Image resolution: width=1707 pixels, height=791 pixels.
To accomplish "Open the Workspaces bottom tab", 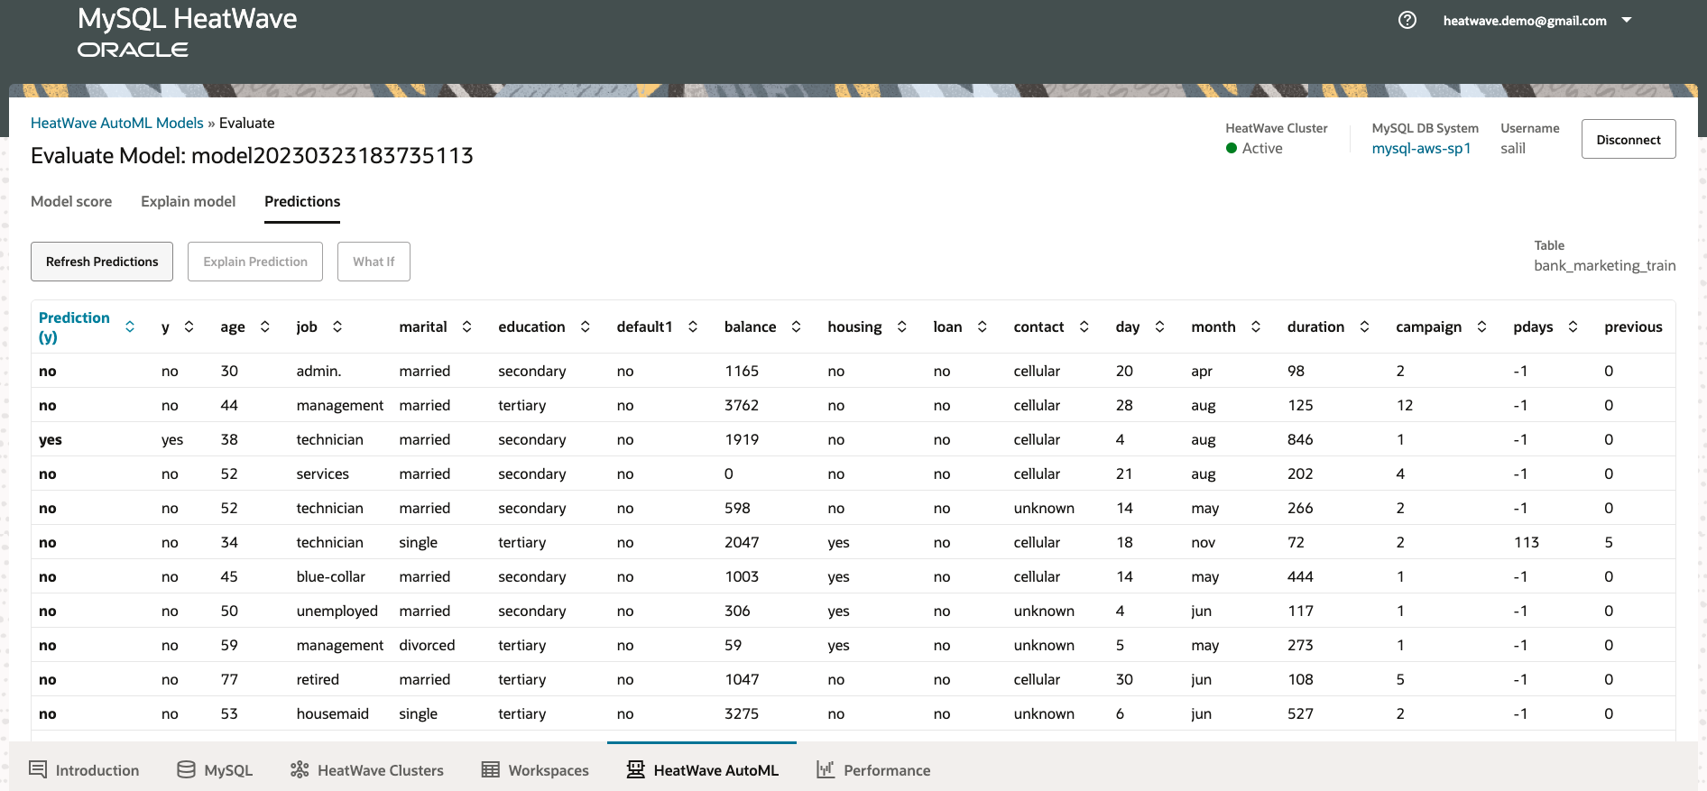I will [x=535, y=769].
